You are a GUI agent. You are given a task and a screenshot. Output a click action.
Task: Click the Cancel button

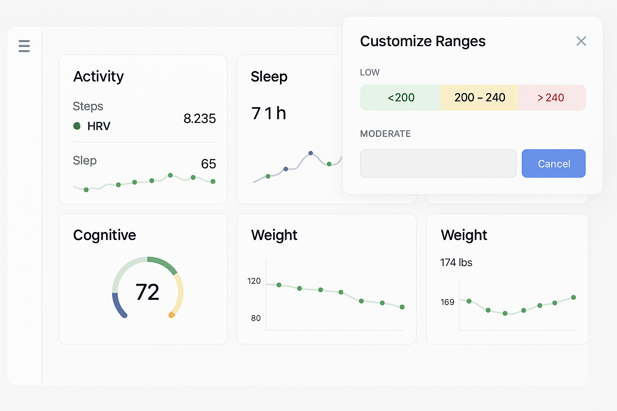pyautogui.click(x=553, y=164)
